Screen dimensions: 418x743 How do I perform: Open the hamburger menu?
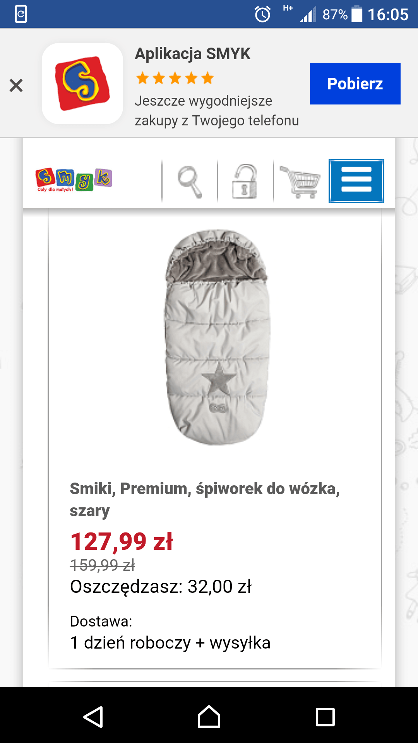pos(356,181)
